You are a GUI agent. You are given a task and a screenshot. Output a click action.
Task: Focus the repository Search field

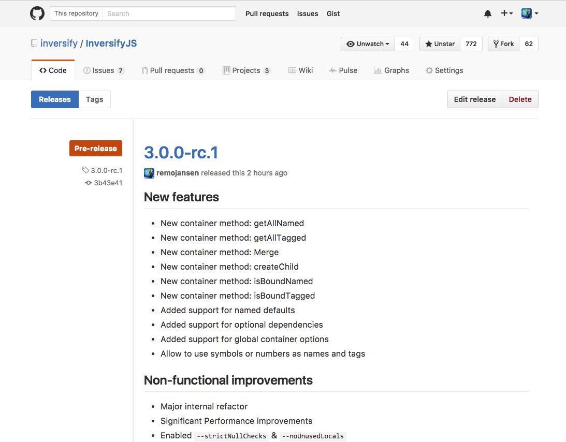tap(169, 13)
